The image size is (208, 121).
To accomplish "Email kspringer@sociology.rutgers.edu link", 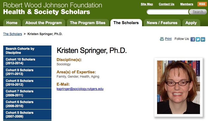I will point(80,89).
